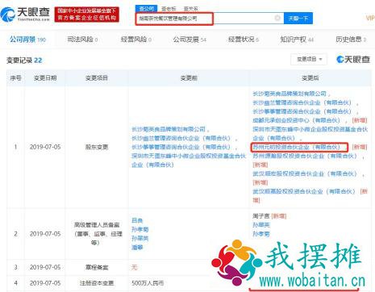Image resolution: width=375 pixels, height=292 pixels.
Task: Select the 查关系 search tab
Action: click(190, 9)
